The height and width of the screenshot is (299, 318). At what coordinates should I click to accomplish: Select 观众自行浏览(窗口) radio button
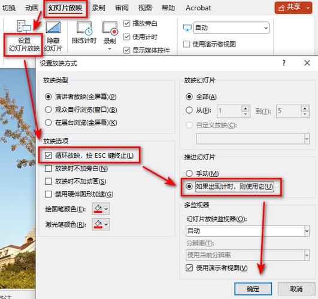click(x=48, y=109)
